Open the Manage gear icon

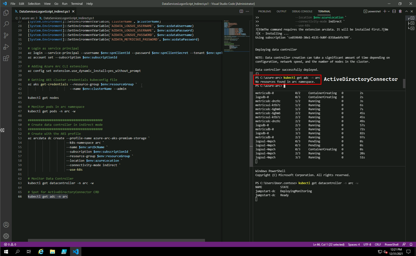[x=6, y=236]
